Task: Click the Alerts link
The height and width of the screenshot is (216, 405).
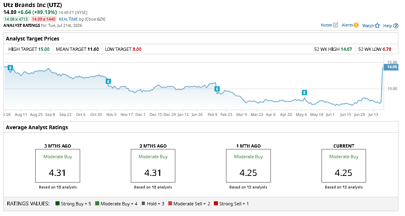Action: click(x=347, y=25)
